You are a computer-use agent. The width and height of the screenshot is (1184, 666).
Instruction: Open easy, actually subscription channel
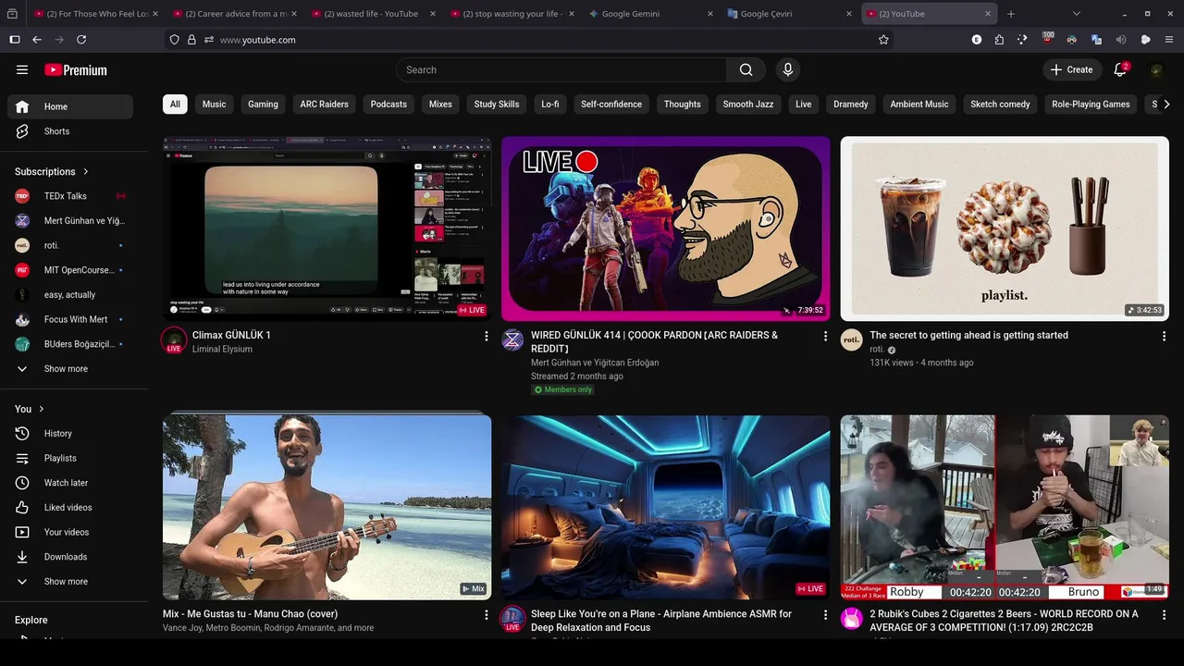click(x=70, y=295)
